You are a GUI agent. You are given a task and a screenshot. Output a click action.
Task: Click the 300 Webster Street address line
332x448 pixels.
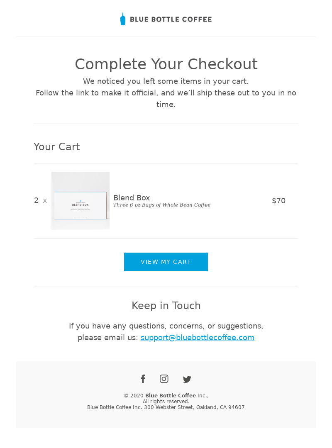coord(166,407)
